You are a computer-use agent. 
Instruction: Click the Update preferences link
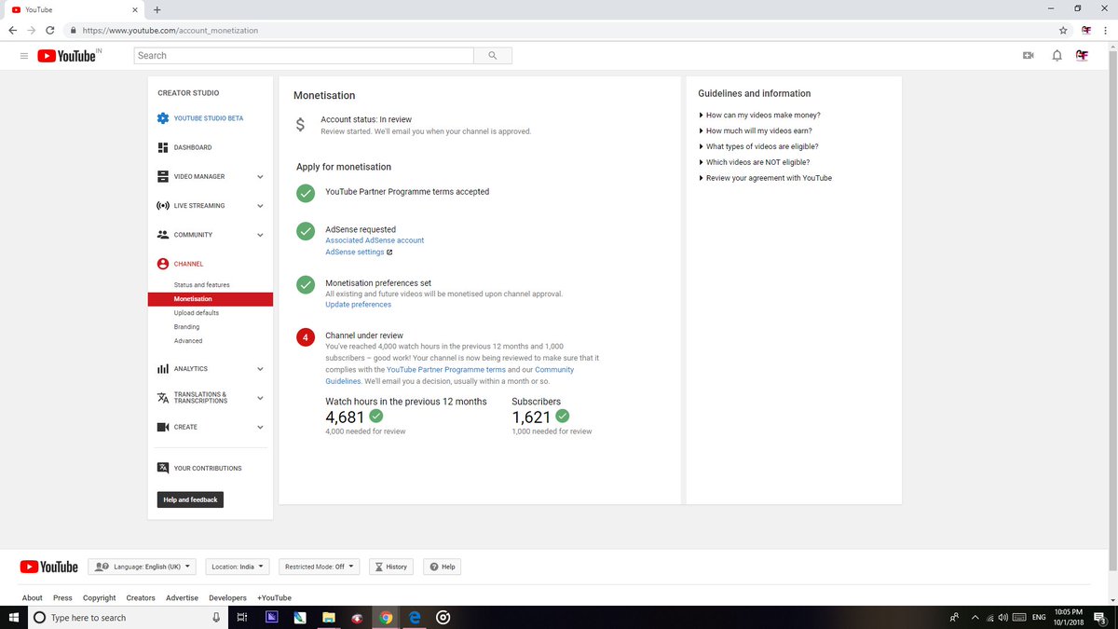(358, 305)
